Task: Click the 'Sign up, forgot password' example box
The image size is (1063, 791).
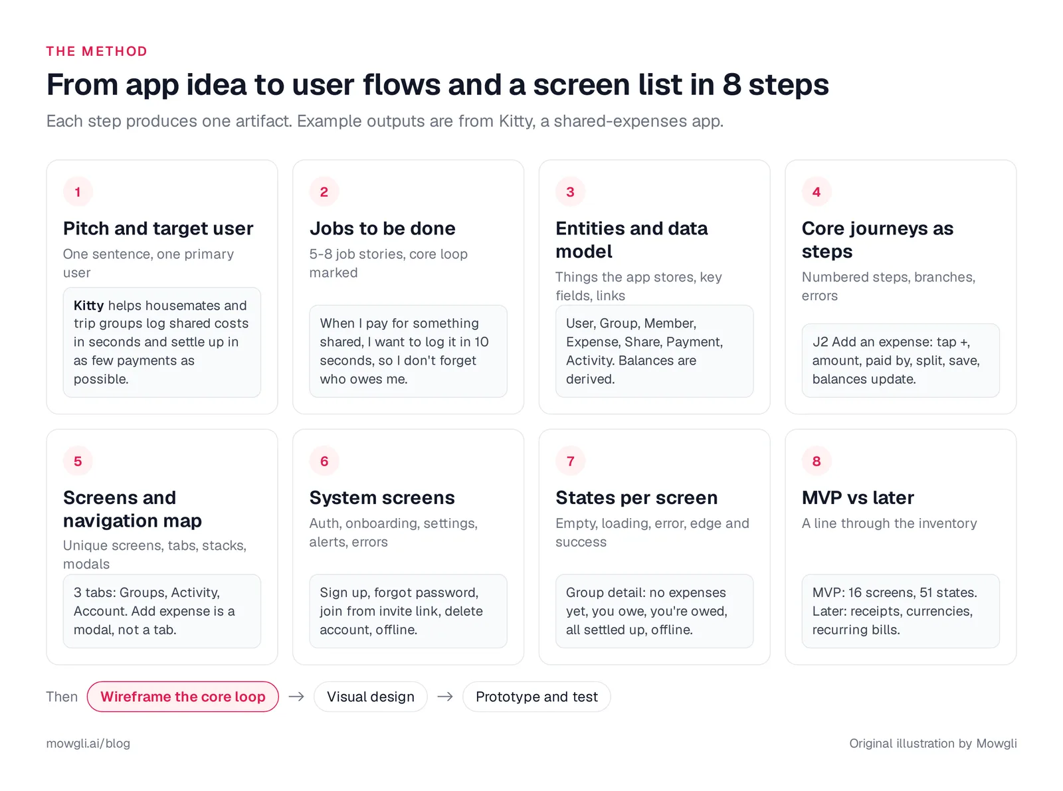Action: (x=409, y=611)
